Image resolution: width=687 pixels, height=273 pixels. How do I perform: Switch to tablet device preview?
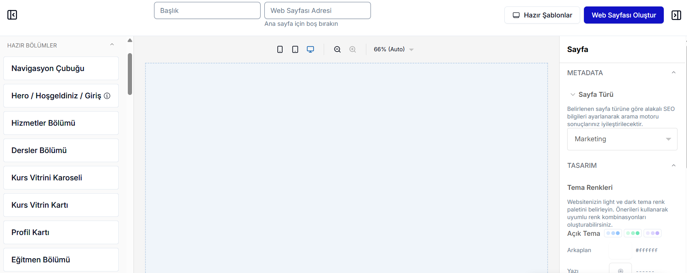coord(295,49)
